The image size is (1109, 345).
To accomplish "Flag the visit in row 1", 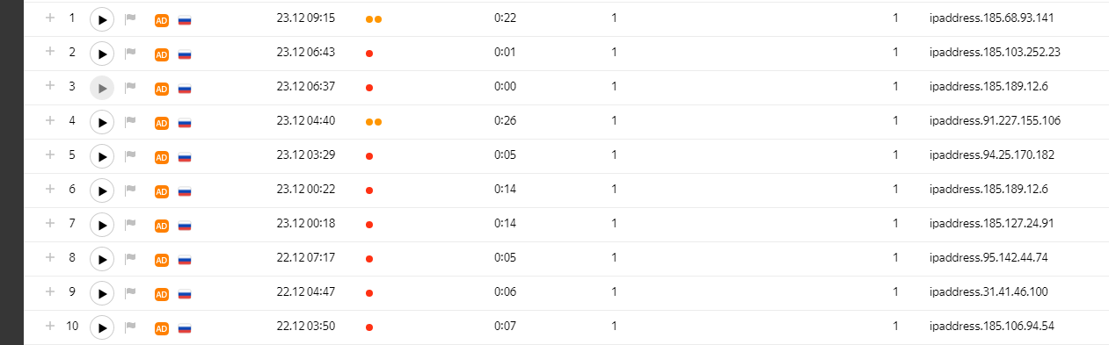I will pos(130,18).
